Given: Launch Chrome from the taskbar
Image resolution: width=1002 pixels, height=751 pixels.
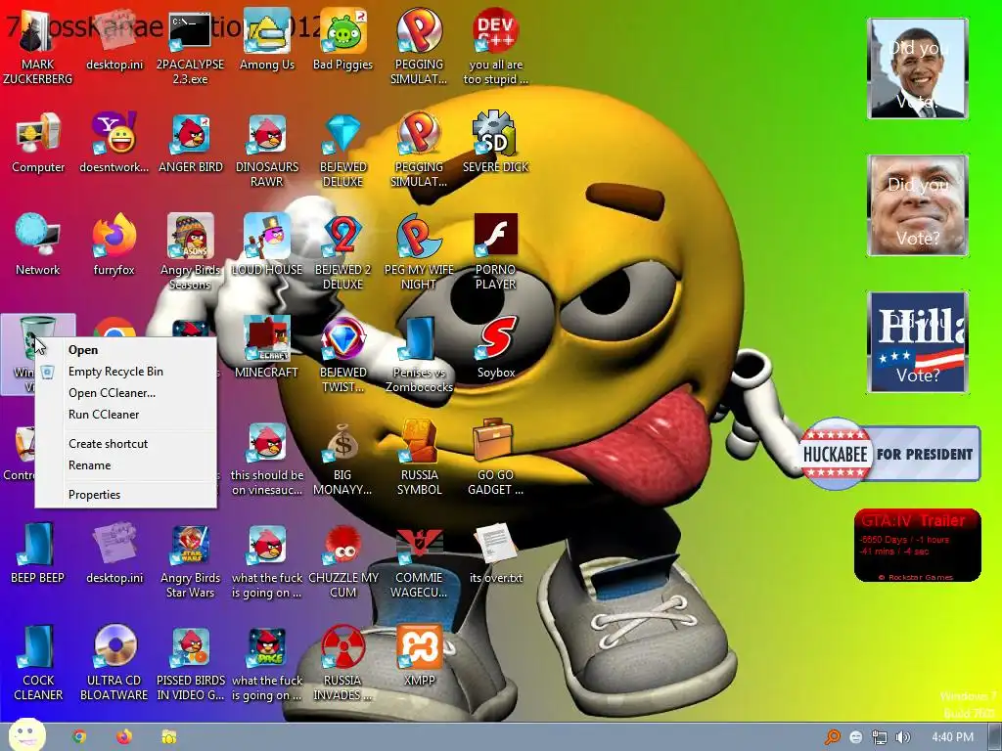Looking at the screenshot, I should pyautogui.click(x=79, y=737).
